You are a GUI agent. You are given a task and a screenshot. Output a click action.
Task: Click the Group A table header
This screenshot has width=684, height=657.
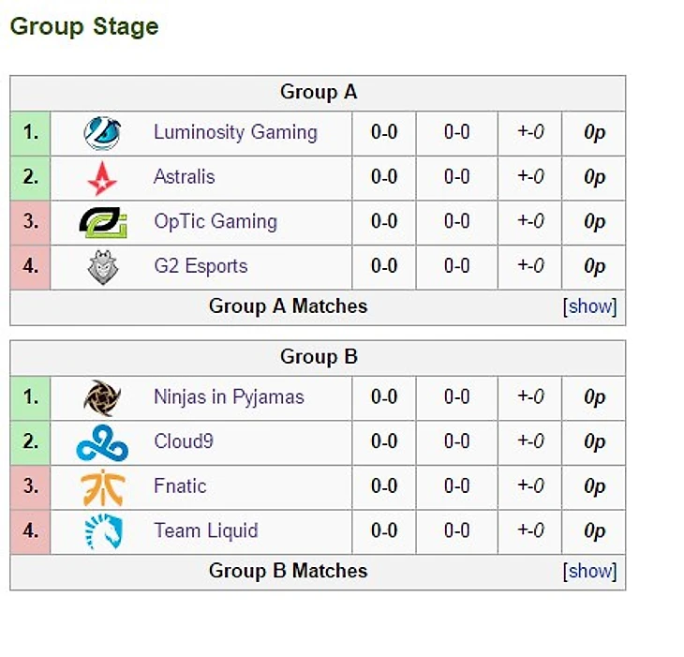click(x=319, y=93)
